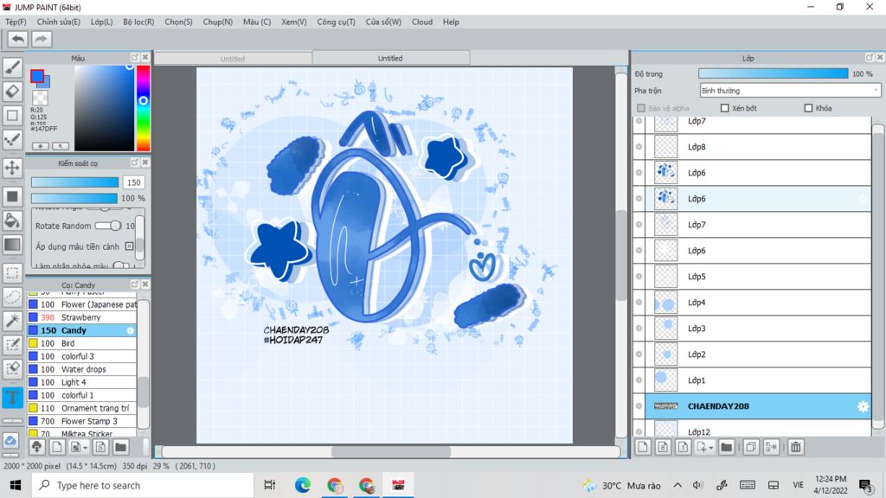Screen dimensions: 886x498
Task: Click the Redo arrow button
Action: (41, 39)
